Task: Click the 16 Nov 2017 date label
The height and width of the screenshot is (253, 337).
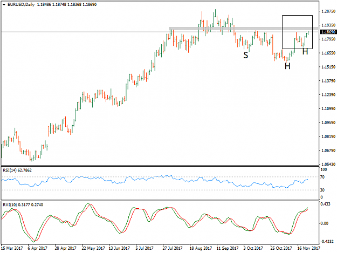Action: click(x=308, y=249)
